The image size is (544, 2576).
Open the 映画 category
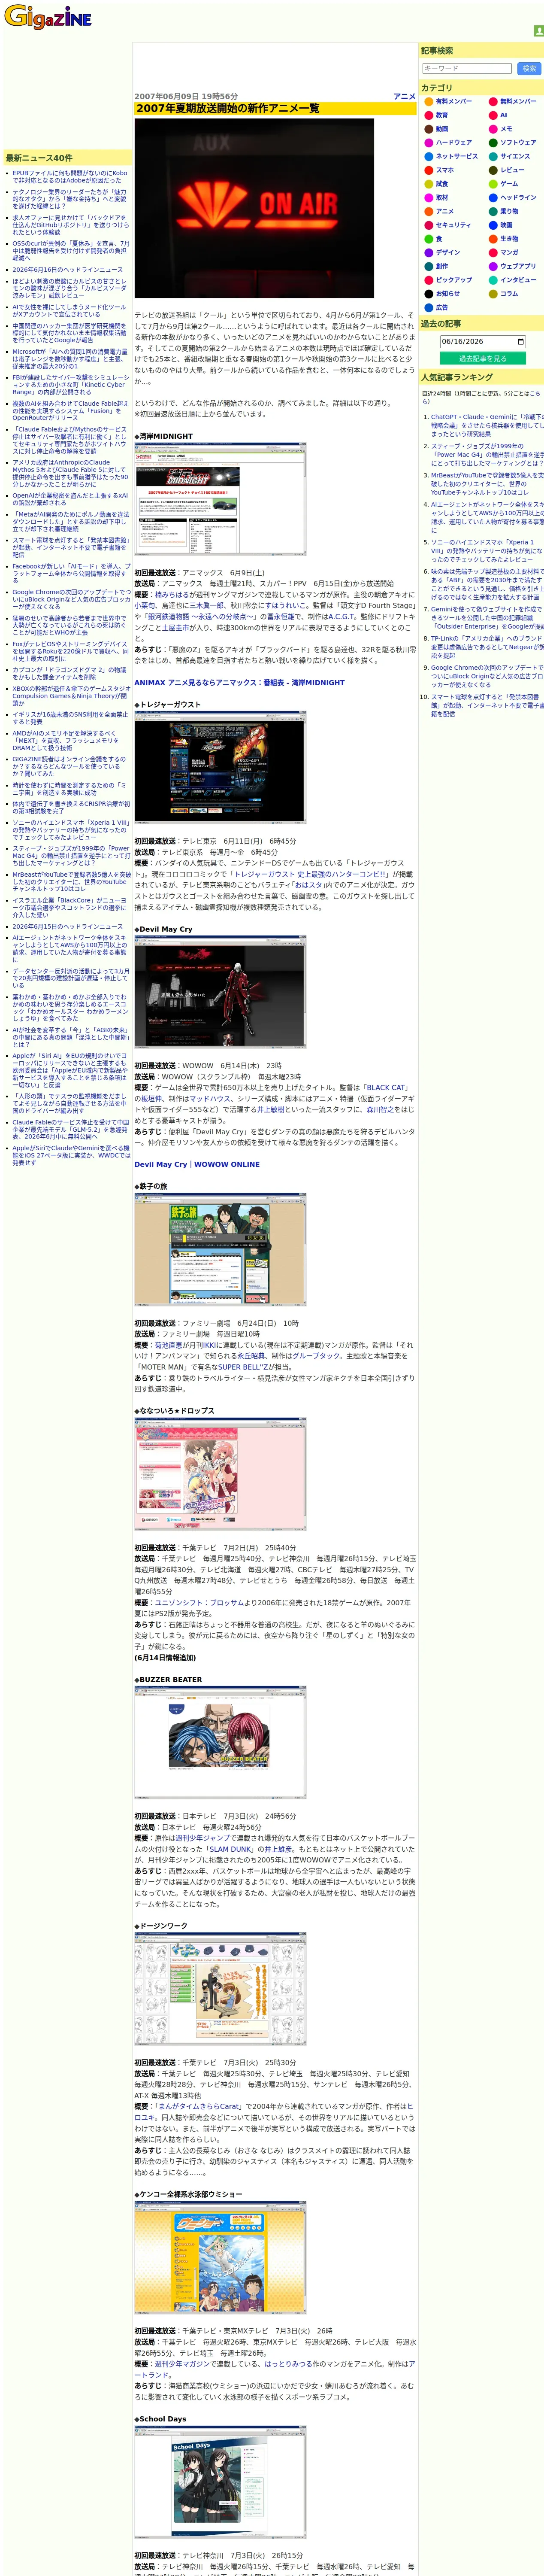pyautogui.click(x=506, y=225)
